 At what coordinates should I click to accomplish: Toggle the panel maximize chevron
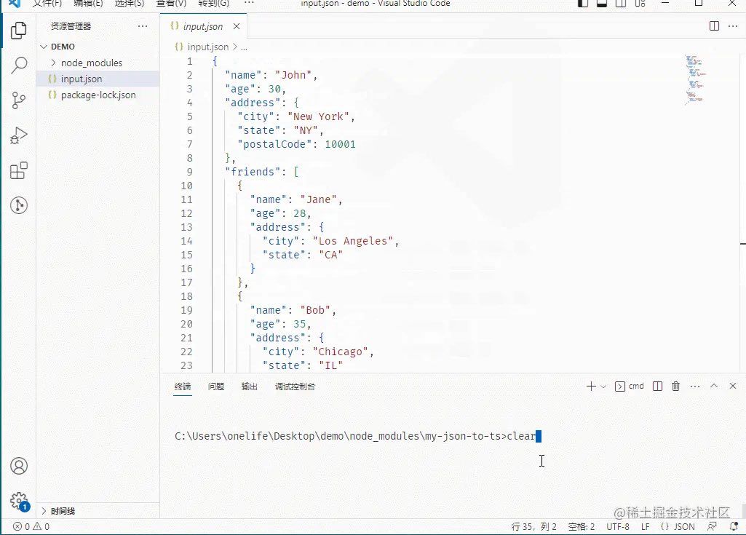[x=714, y=387]
